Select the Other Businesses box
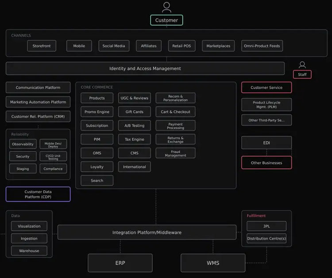The width and height of the screenshot is (332, 278). tap(266, 163)
